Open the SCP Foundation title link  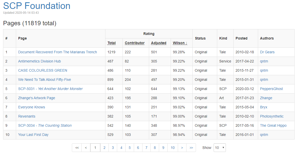[x=37, y=6]
